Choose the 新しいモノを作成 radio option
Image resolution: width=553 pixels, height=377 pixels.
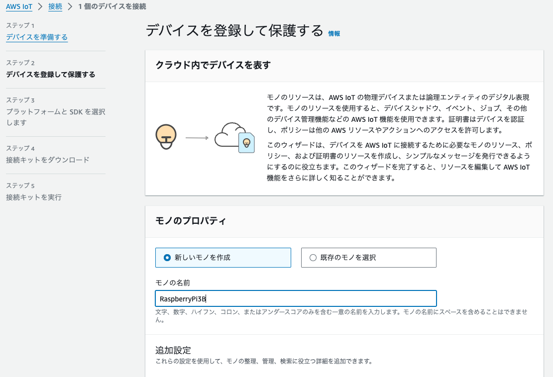[223, 258]
